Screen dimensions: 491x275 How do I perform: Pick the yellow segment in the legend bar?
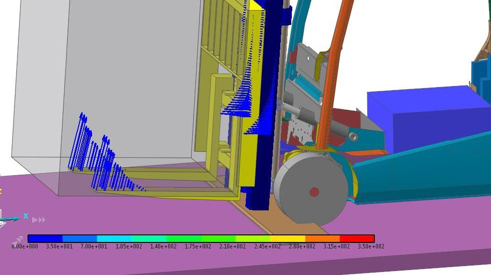tap(288, 239)
